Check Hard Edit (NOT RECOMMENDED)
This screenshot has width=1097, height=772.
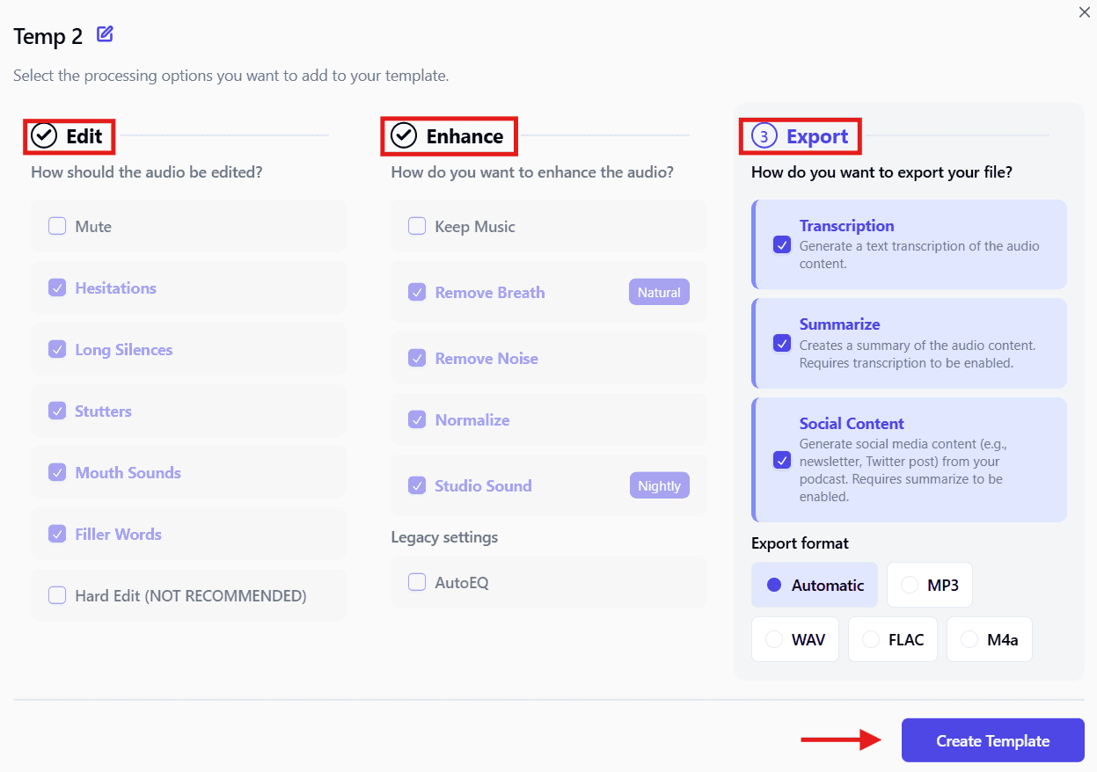tap(57, 595)
